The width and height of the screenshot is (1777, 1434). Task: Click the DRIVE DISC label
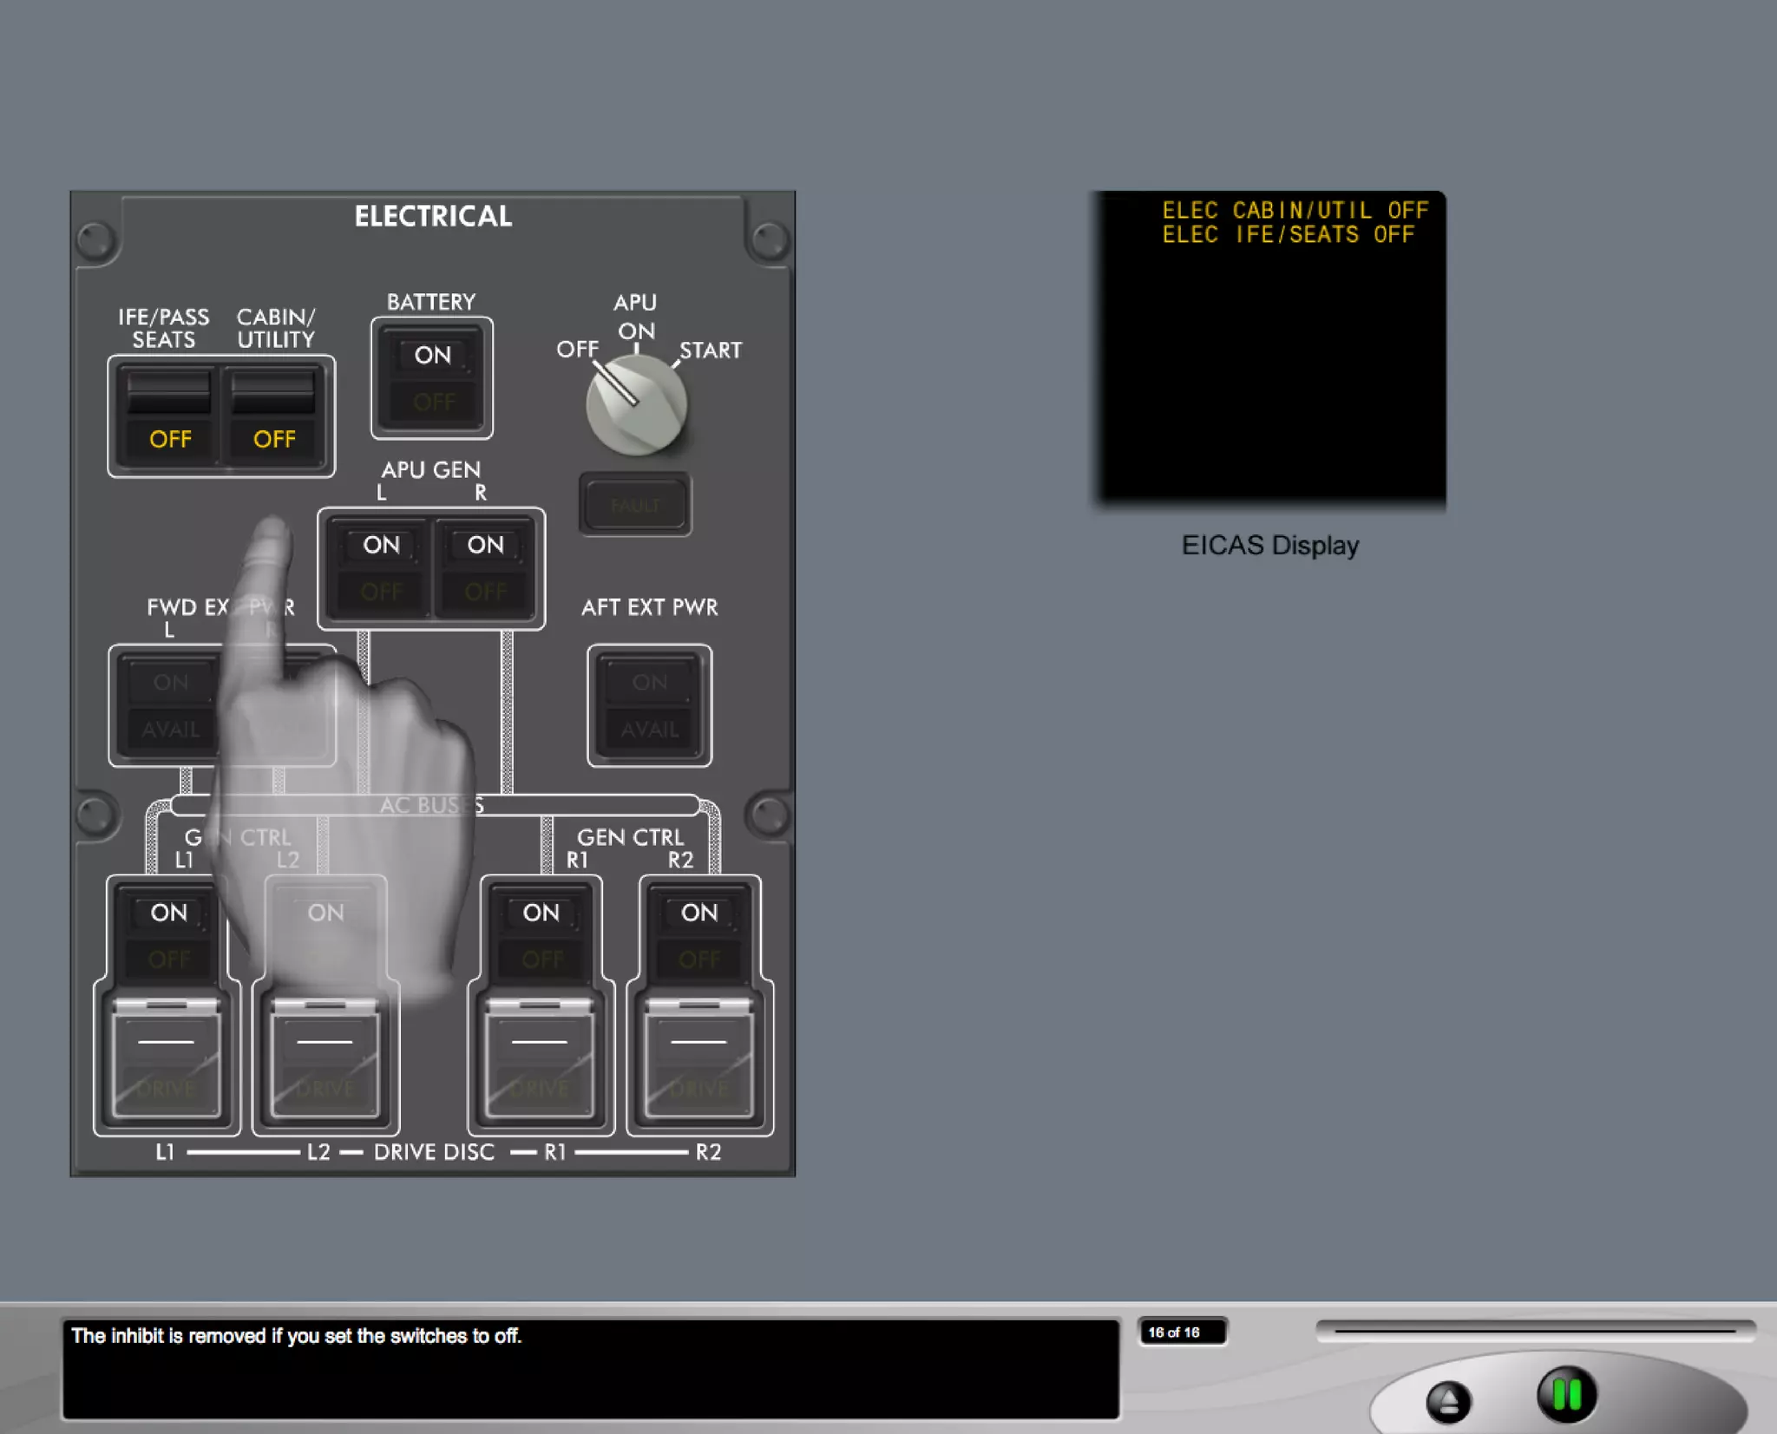434,1152
